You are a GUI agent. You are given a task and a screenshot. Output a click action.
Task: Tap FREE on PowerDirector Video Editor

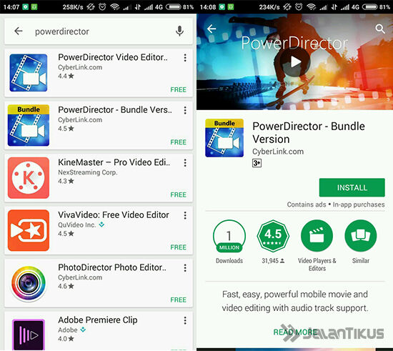click(x=178, y=89)
